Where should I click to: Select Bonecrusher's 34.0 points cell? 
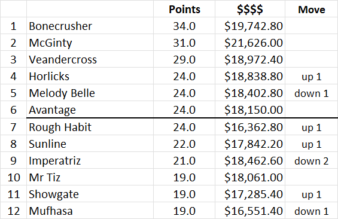(x=184, y=26)
